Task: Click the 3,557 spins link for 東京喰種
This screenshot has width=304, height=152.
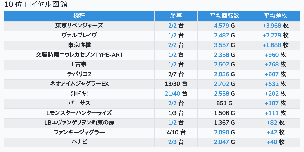Action: point(221,45)
